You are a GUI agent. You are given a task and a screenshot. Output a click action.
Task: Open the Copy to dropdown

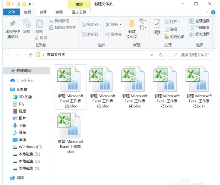(x=91, y=34)
